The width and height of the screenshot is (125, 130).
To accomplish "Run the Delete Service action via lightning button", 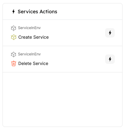I will (110, 59).
